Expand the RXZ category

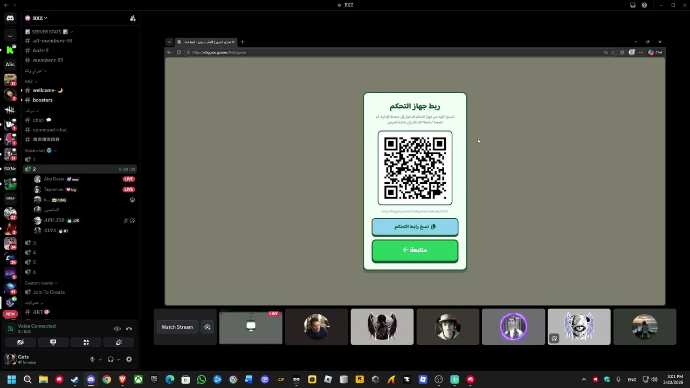[x=31, y=81]
